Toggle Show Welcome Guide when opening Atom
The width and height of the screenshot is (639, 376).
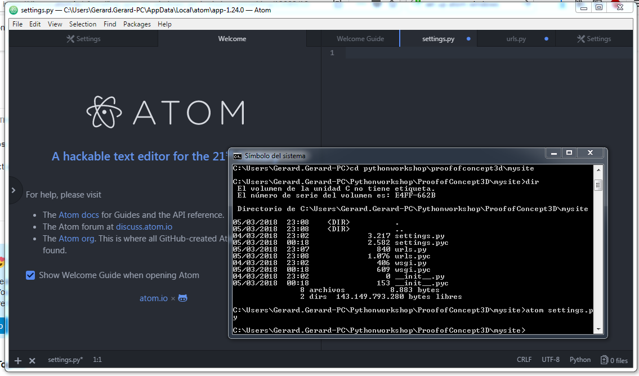[30, 275]
